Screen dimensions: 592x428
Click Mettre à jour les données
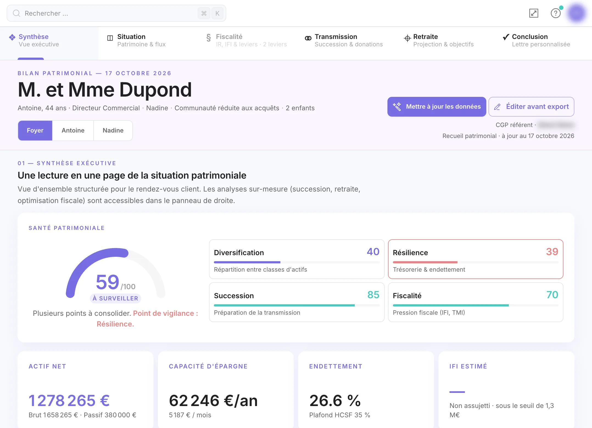coord(437,107)
